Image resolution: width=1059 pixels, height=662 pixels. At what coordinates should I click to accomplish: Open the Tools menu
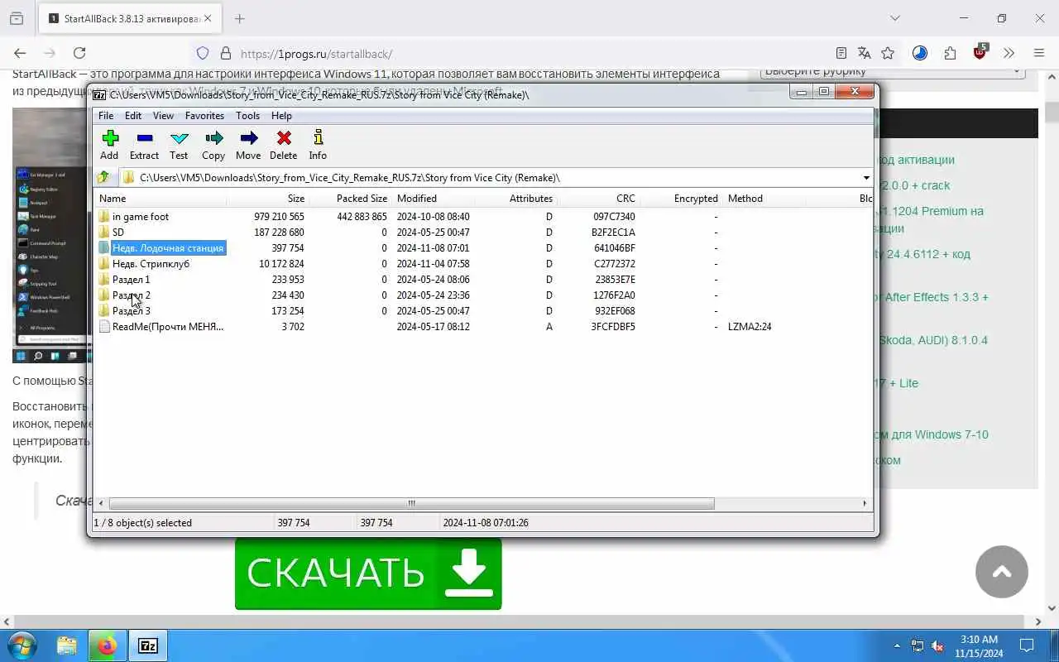point(247,116)
